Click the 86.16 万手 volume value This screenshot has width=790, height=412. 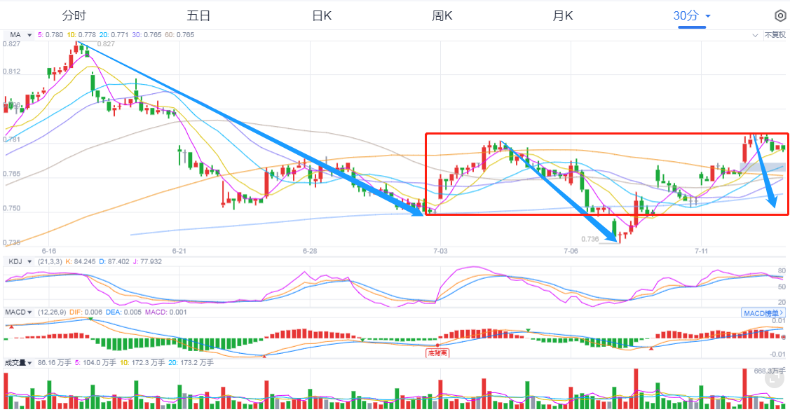pos(55,363)
